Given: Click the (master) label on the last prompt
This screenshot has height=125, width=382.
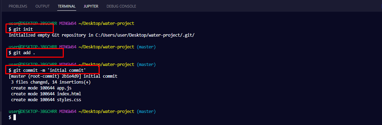Looking at the screenshot, I should [146, 111].
